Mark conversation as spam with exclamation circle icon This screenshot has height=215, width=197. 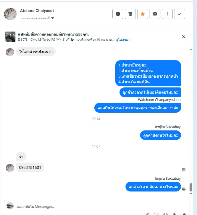click(118, 14)
